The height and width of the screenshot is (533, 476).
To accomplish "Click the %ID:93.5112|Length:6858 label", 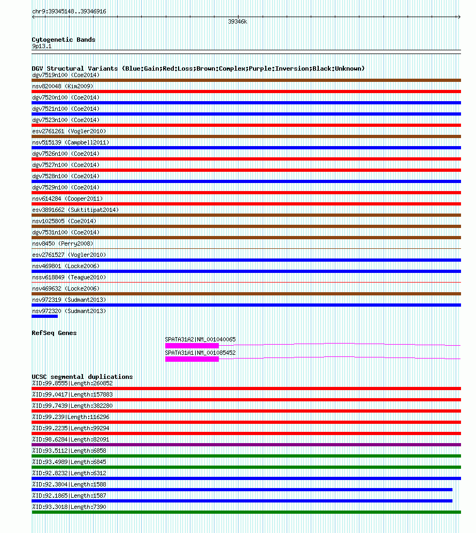I will tap(69, 451).
